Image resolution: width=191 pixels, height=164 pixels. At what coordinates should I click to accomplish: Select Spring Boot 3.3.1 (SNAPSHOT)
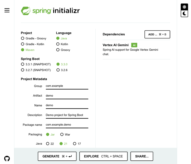coord(23,64)
